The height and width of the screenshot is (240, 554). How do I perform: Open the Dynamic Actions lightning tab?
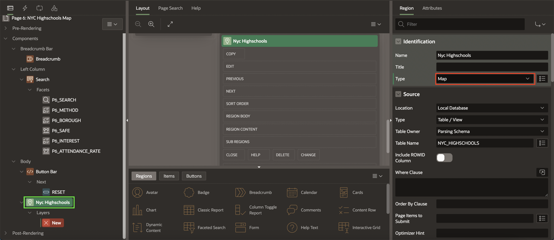click(x=25, y=8)
